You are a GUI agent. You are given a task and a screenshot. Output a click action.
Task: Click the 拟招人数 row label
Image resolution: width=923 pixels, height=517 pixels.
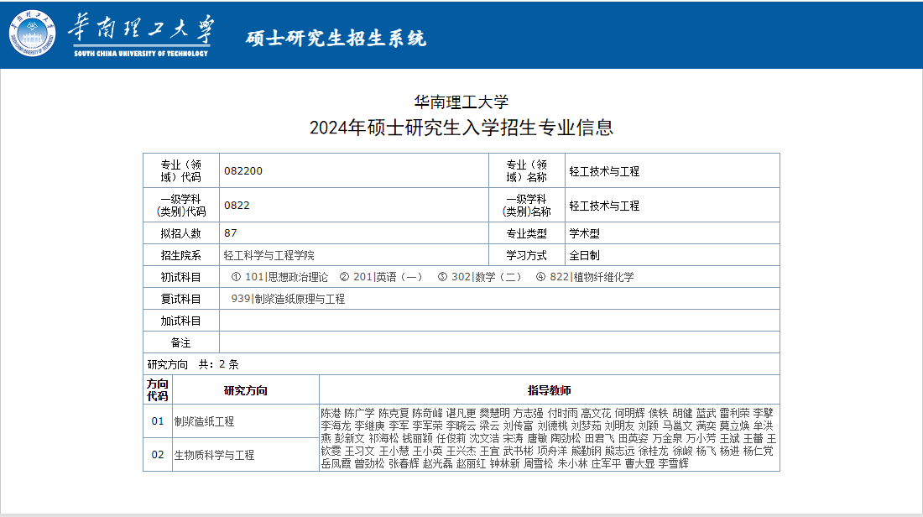coord(180,233)
